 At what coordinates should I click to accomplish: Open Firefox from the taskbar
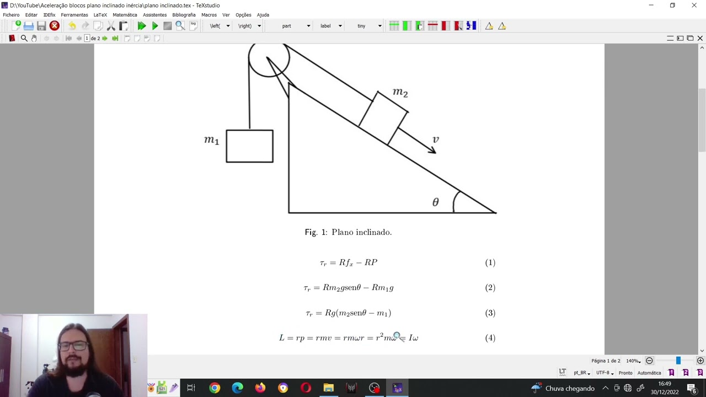pyautogui.click(x=260, y=388)
